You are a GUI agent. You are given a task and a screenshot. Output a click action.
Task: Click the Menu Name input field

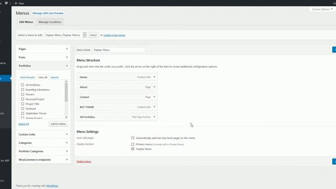119,50
